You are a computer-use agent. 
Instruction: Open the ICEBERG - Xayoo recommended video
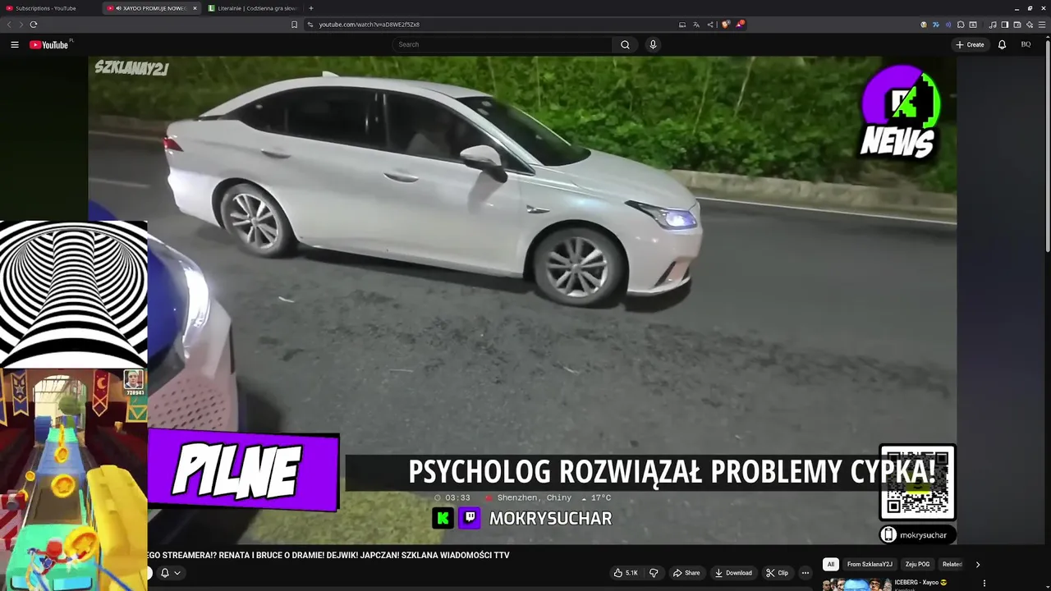click(921, 583)
